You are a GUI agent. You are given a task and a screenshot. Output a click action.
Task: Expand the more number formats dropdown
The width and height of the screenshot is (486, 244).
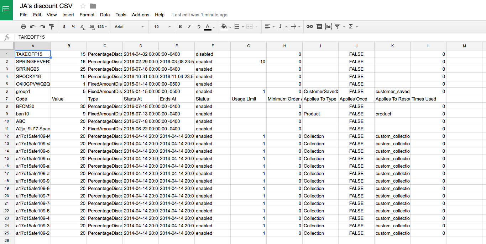pos(102,27)
